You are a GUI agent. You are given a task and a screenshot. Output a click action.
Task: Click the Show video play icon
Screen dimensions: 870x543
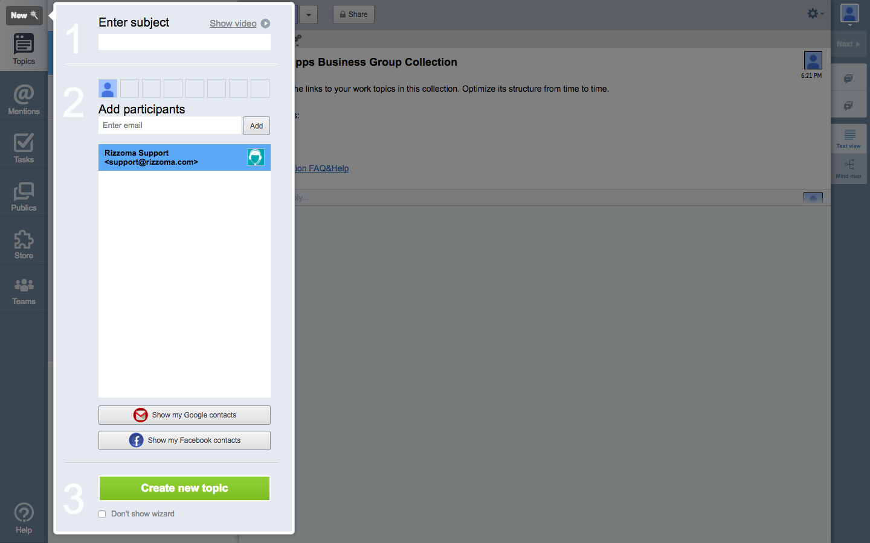[265, 24]
